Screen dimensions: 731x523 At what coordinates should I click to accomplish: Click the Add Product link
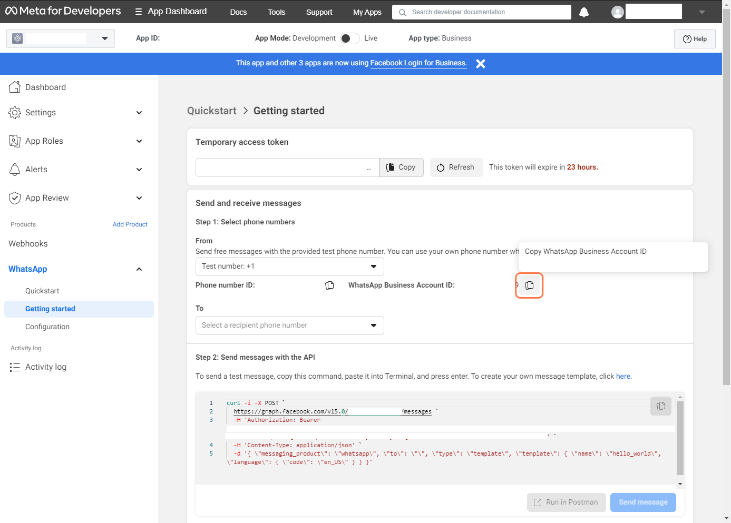click(130, 224)
